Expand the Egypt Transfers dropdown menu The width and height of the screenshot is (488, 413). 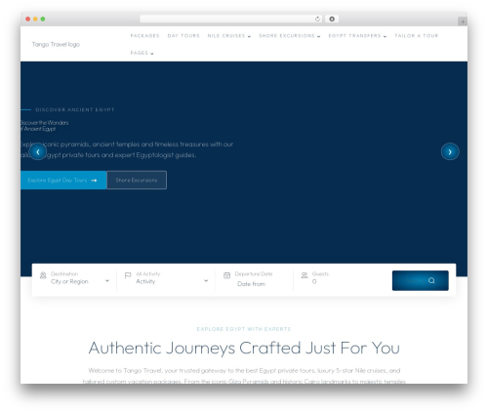pyautogui.click(x=357, y=36)
